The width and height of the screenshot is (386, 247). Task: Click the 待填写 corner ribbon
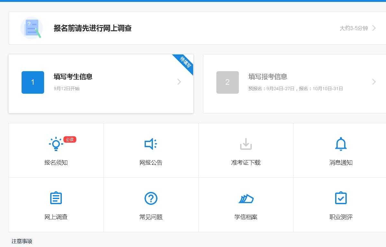185,62
